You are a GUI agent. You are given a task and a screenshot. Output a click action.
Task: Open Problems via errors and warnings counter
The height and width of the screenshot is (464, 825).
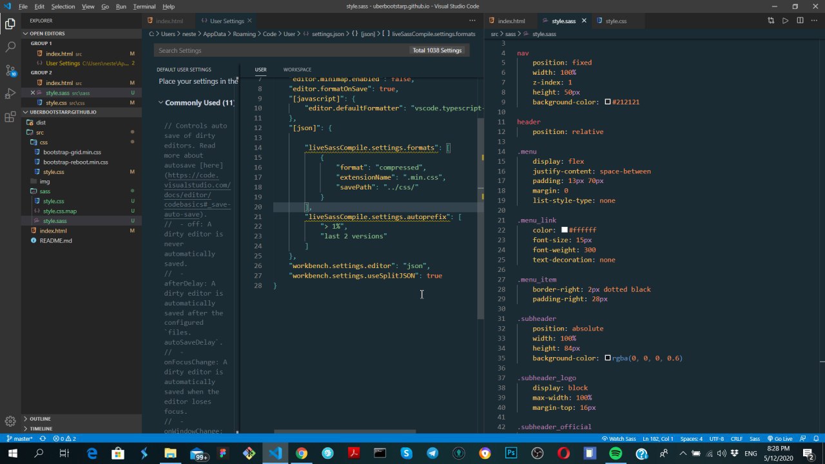coord(64,438)
